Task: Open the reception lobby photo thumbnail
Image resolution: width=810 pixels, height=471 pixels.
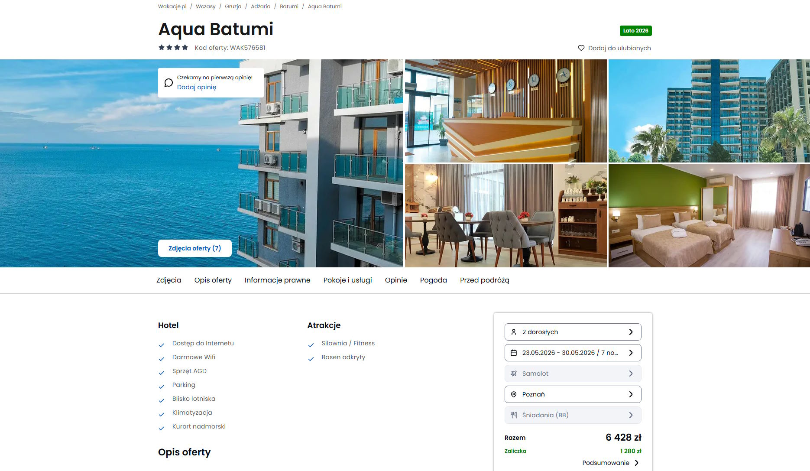Action: point(505,111)
